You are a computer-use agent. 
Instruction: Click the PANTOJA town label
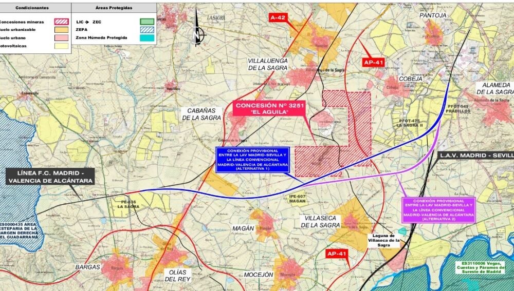(433, 15)
